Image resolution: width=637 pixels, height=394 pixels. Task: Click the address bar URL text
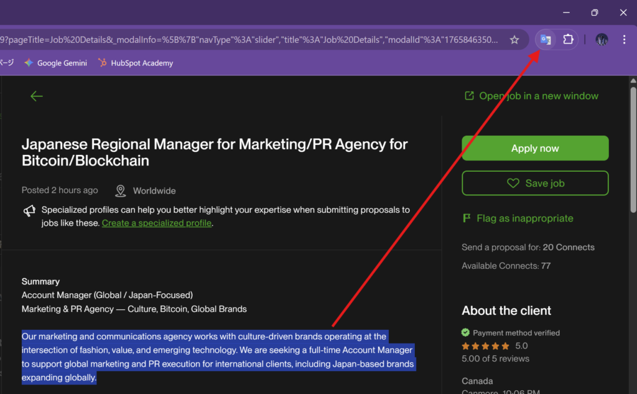[249, 40]
